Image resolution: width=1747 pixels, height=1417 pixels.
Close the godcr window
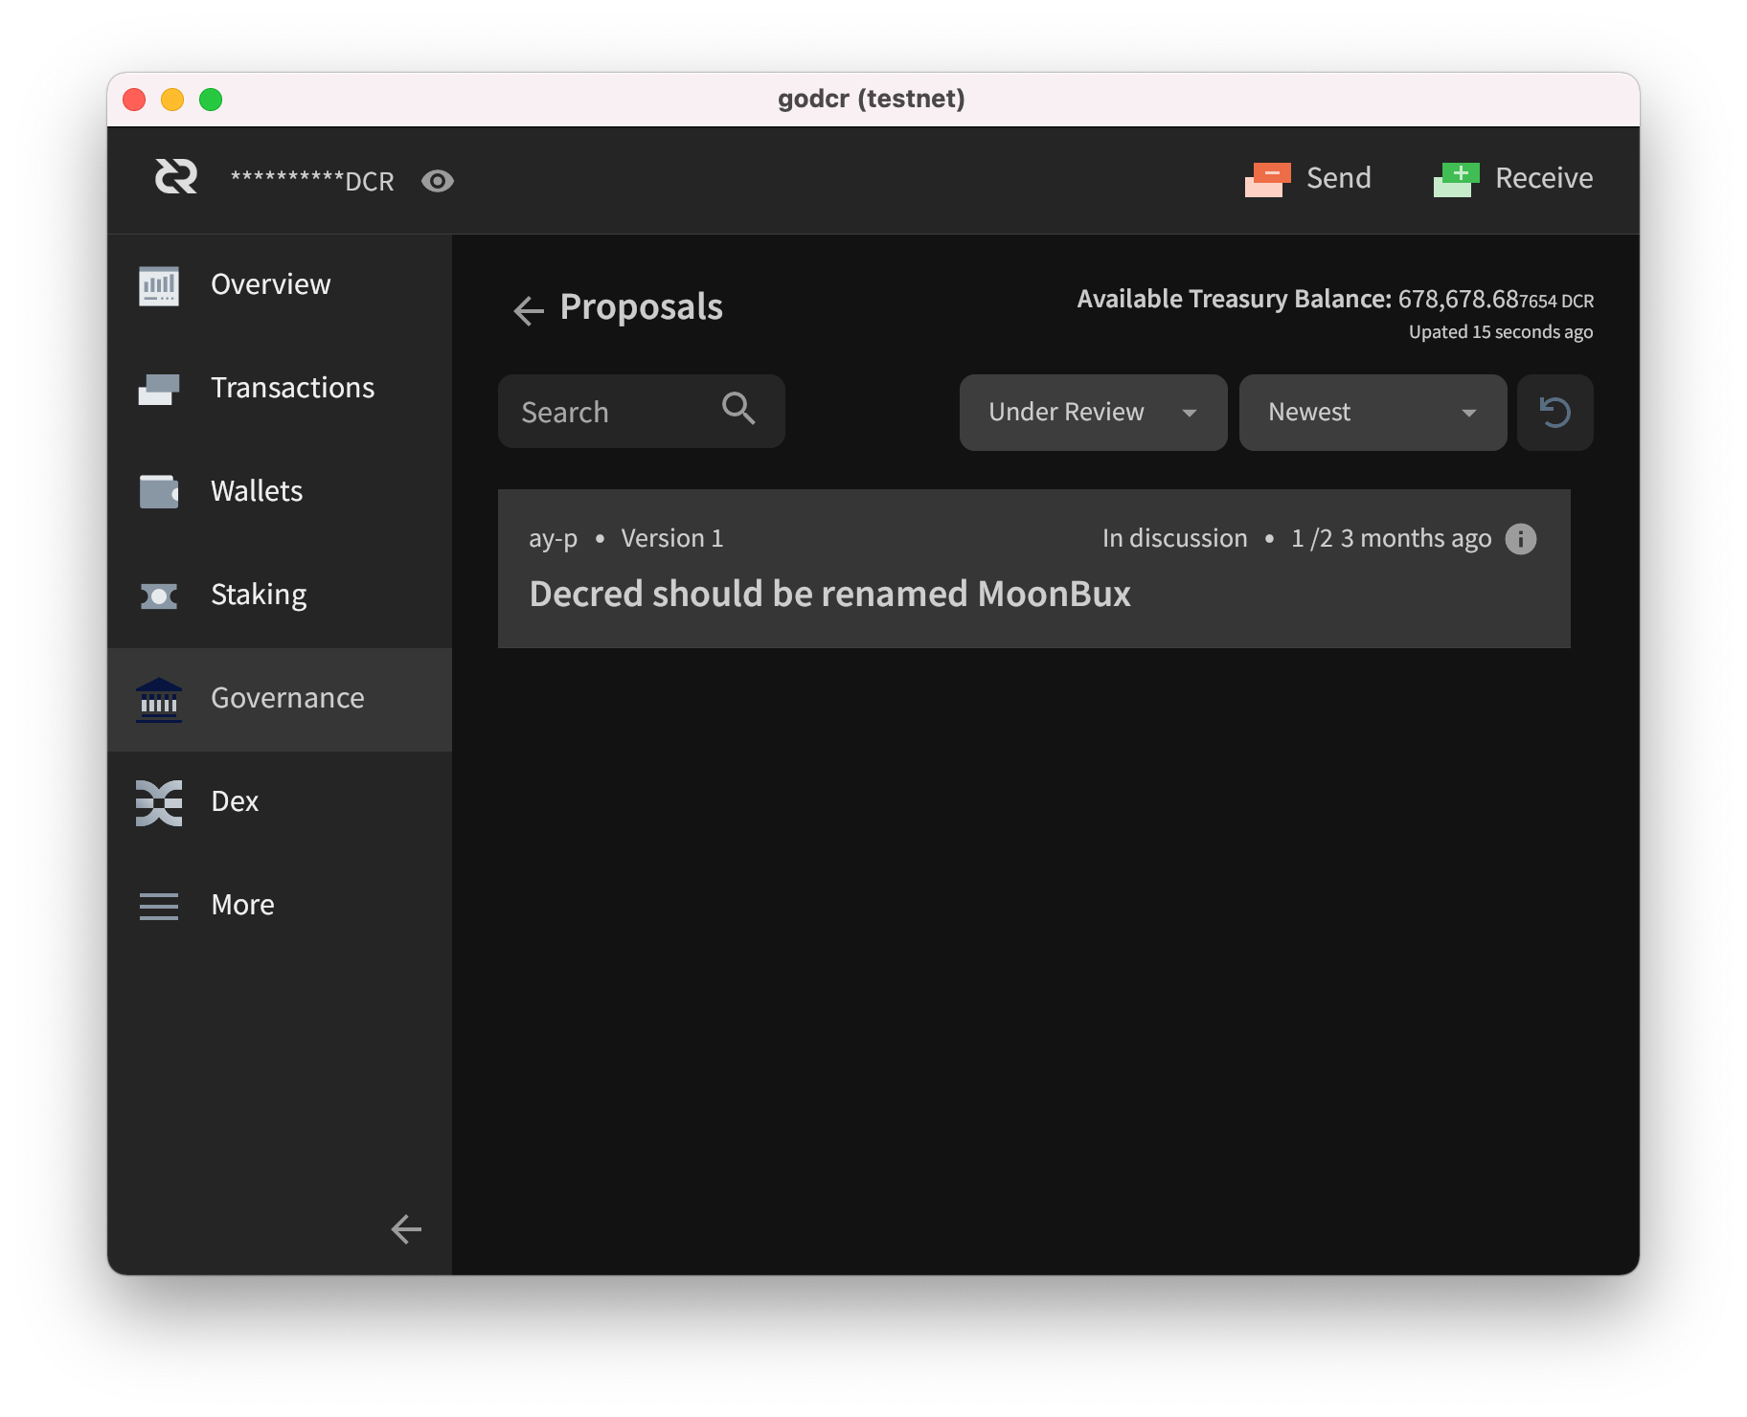[135, 100]
